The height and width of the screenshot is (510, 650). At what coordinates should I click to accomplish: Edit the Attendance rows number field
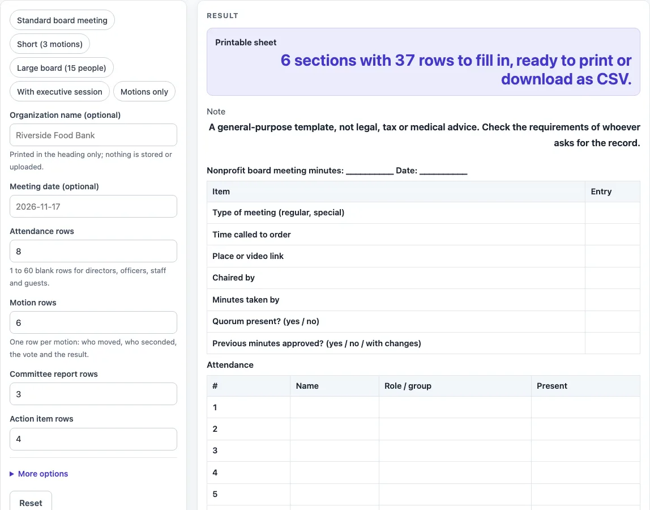click(93, 251)
